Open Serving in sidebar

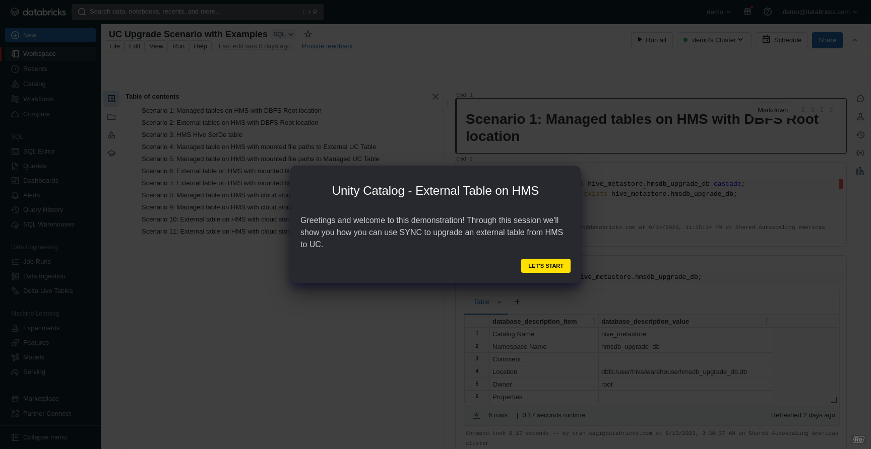pos(50,372)
